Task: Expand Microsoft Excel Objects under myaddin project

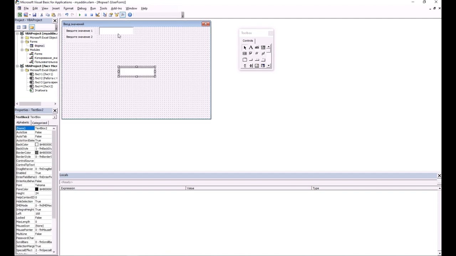Action: click(x=22, y=37)
